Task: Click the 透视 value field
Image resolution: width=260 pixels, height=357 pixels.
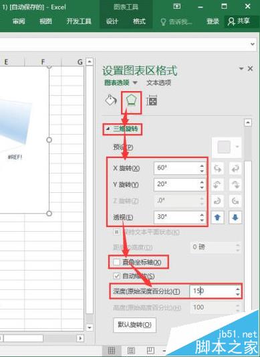Action: tap(176, 217)
